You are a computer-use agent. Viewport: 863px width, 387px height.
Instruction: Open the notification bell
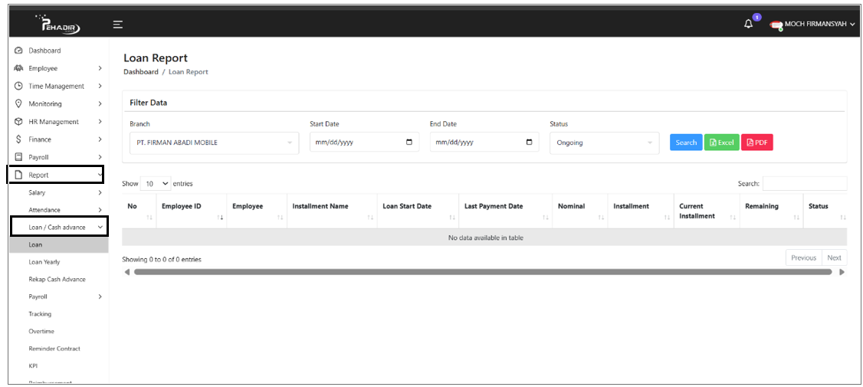point(748,25)
